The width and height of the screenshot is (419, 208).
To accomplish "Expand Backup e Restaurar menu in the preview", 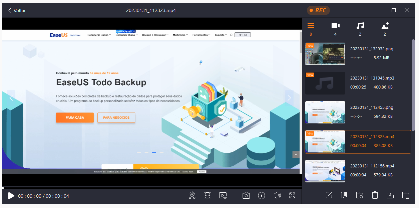I will pyautogui.click(x=155, y=35).
